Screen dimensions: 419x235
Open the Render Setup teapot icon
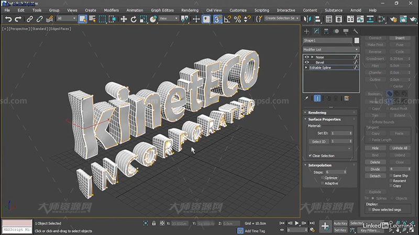(x=393, y=19)
